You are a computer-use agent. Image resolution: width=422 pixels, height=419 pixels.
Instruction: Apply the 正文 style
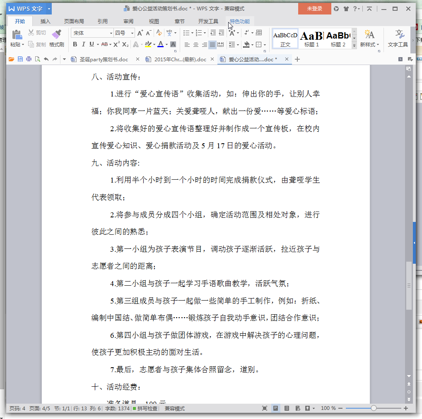(x=285, y=39)
